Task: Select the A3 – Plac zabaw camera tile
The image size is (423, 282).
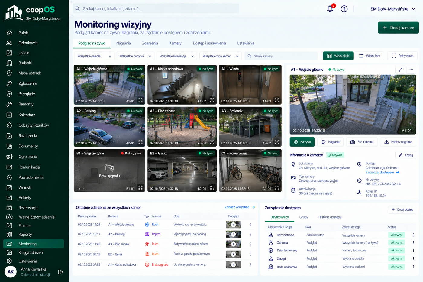Action: (182, 127)
